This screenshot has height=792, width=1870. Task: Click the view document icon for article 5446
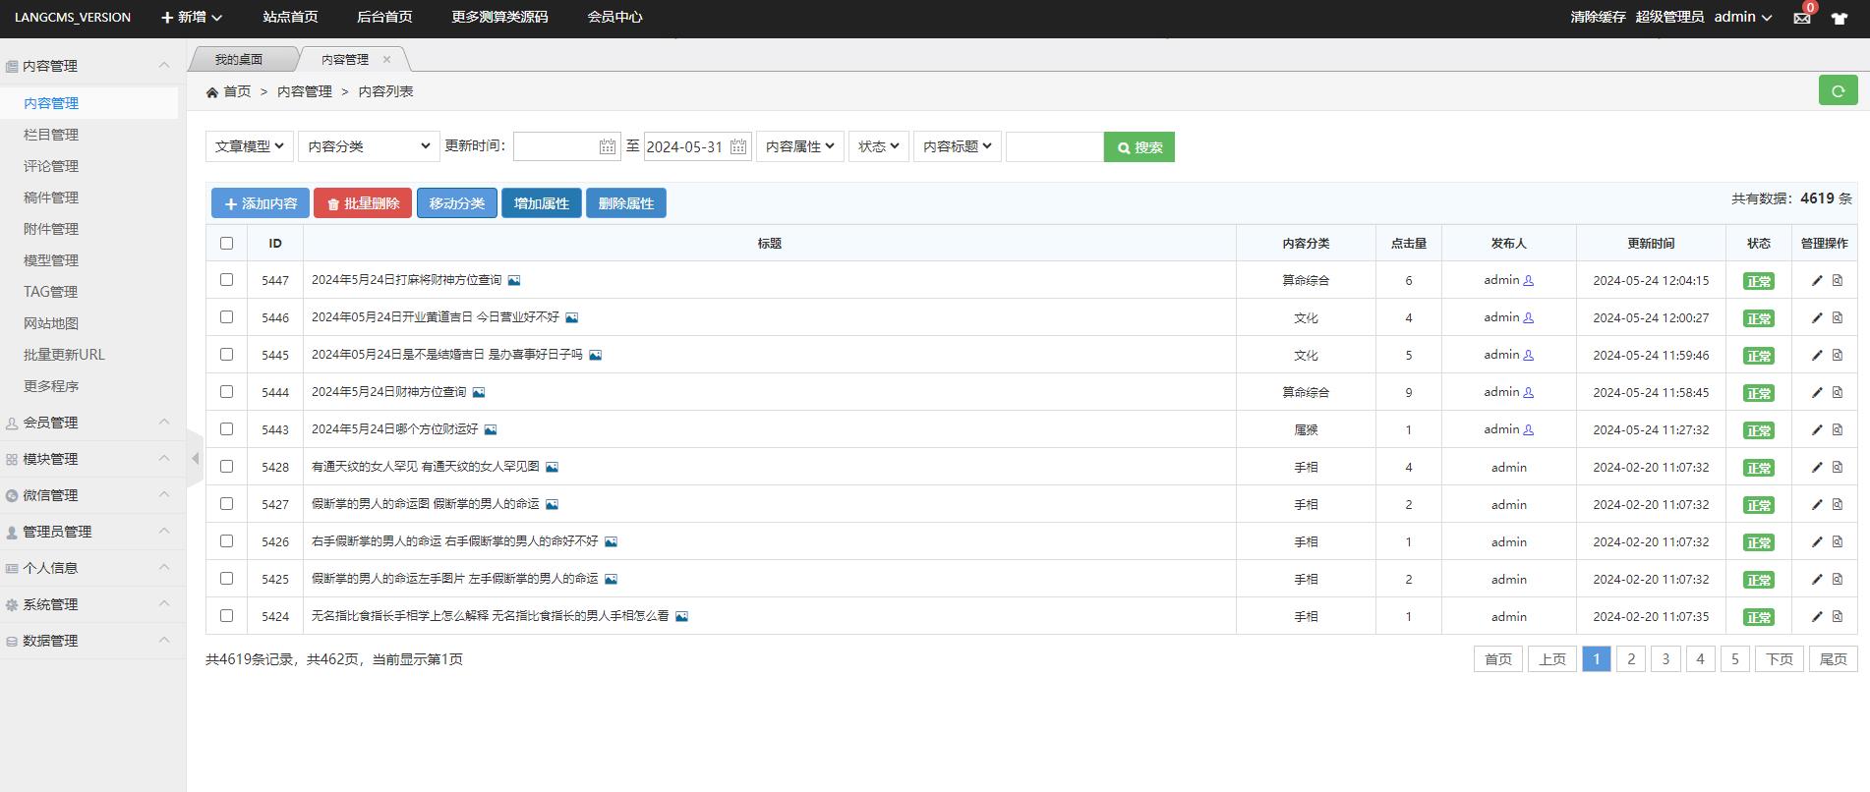(x=1837, y=317)
